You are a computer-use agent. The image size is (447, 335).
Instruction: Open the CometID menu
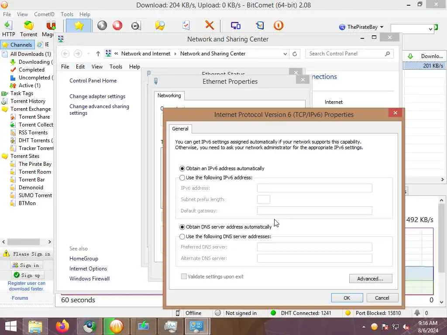coord(44,14)
